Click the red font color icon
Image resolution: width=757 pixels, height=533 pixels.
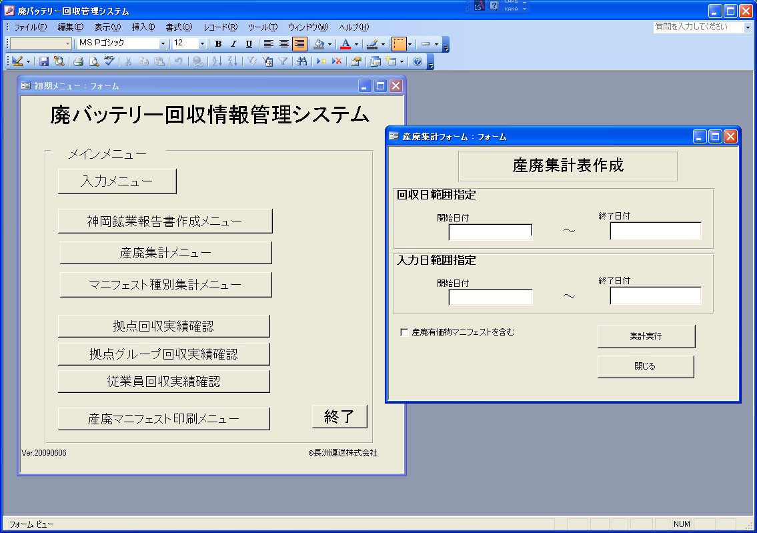point(345,44)
